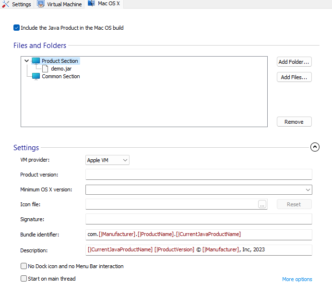This screenshot has height=283, width=332.
Task: Select the Common Section tree item
Action: click(61, 76)
